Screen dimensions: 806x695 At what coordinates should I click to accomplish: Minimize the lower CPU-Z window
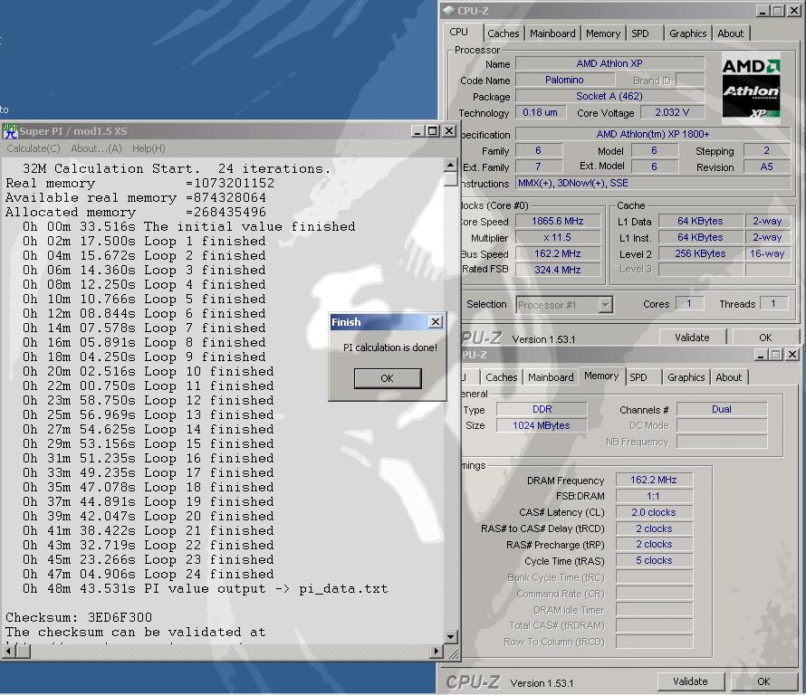[762, 355]
